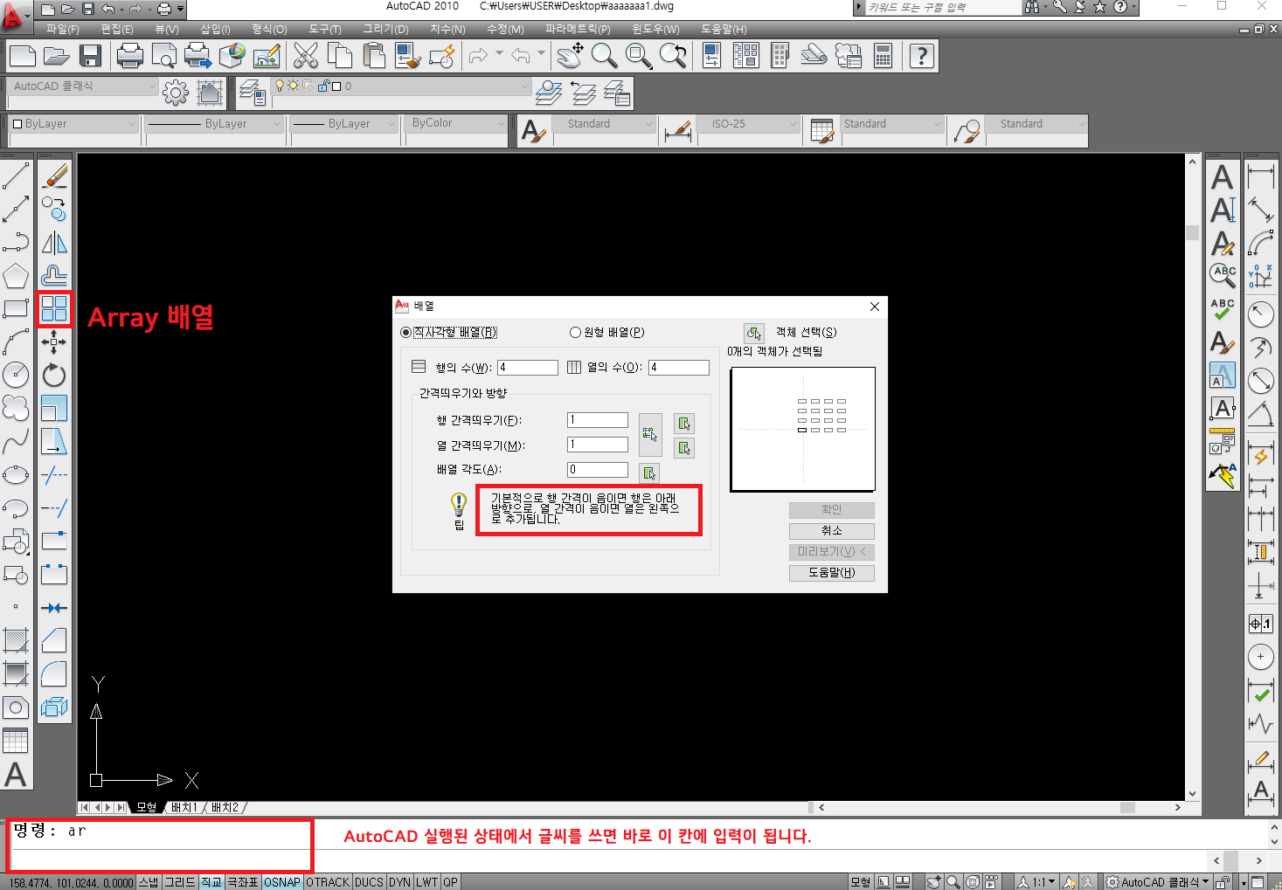Click the 도움말(H) help button
This screenshot has height=890, width=1282.
(x=831, y=573)
